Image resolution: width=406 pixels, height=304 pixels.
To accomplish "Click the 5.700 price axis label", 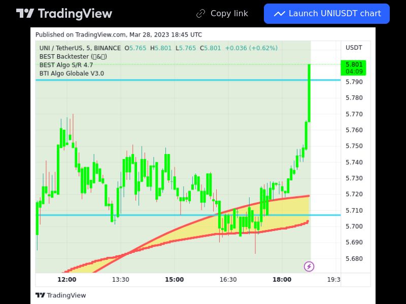I will tap(354, 226).
